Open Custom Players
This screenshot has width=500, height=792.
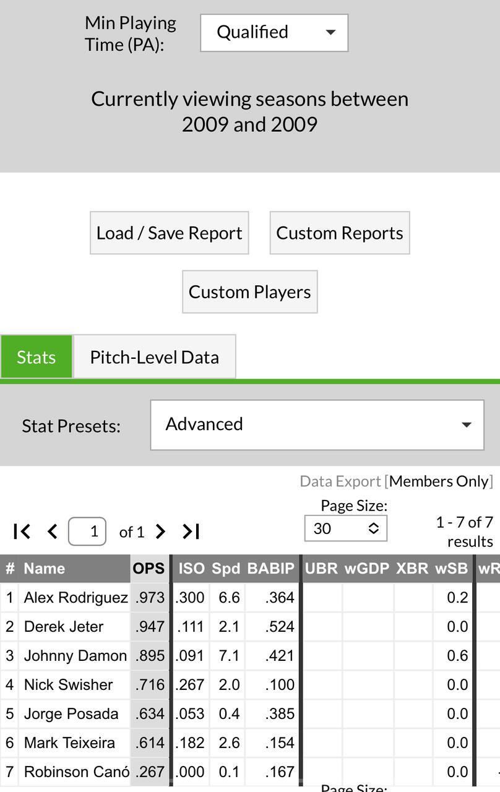[249, 292]
